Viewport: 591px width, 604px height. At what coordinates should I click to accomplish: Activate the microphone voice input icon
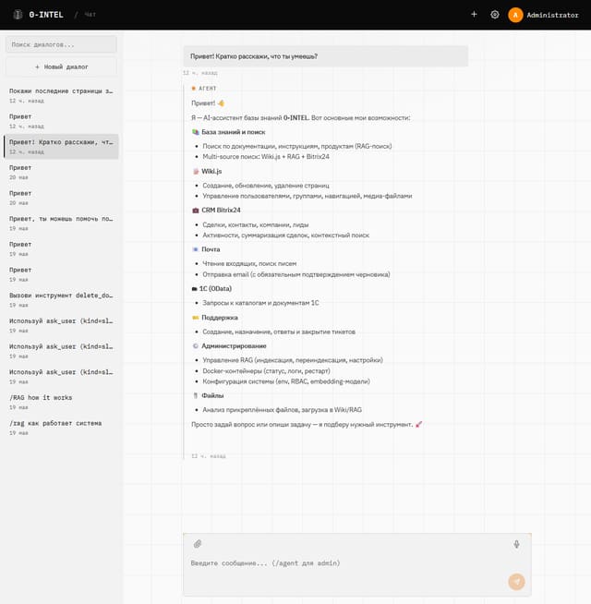tap(516, 544)
